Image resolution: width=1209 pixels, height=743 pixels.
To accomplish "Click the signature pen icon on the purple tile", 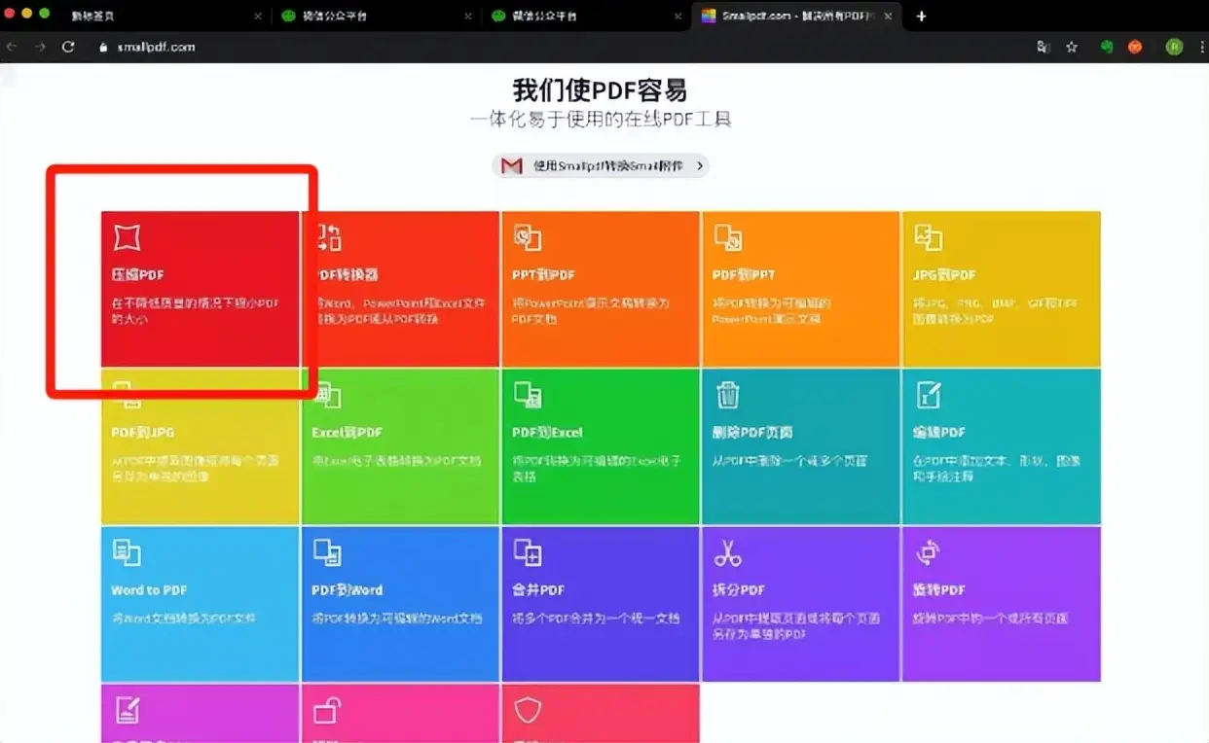I will click(127, 711).
